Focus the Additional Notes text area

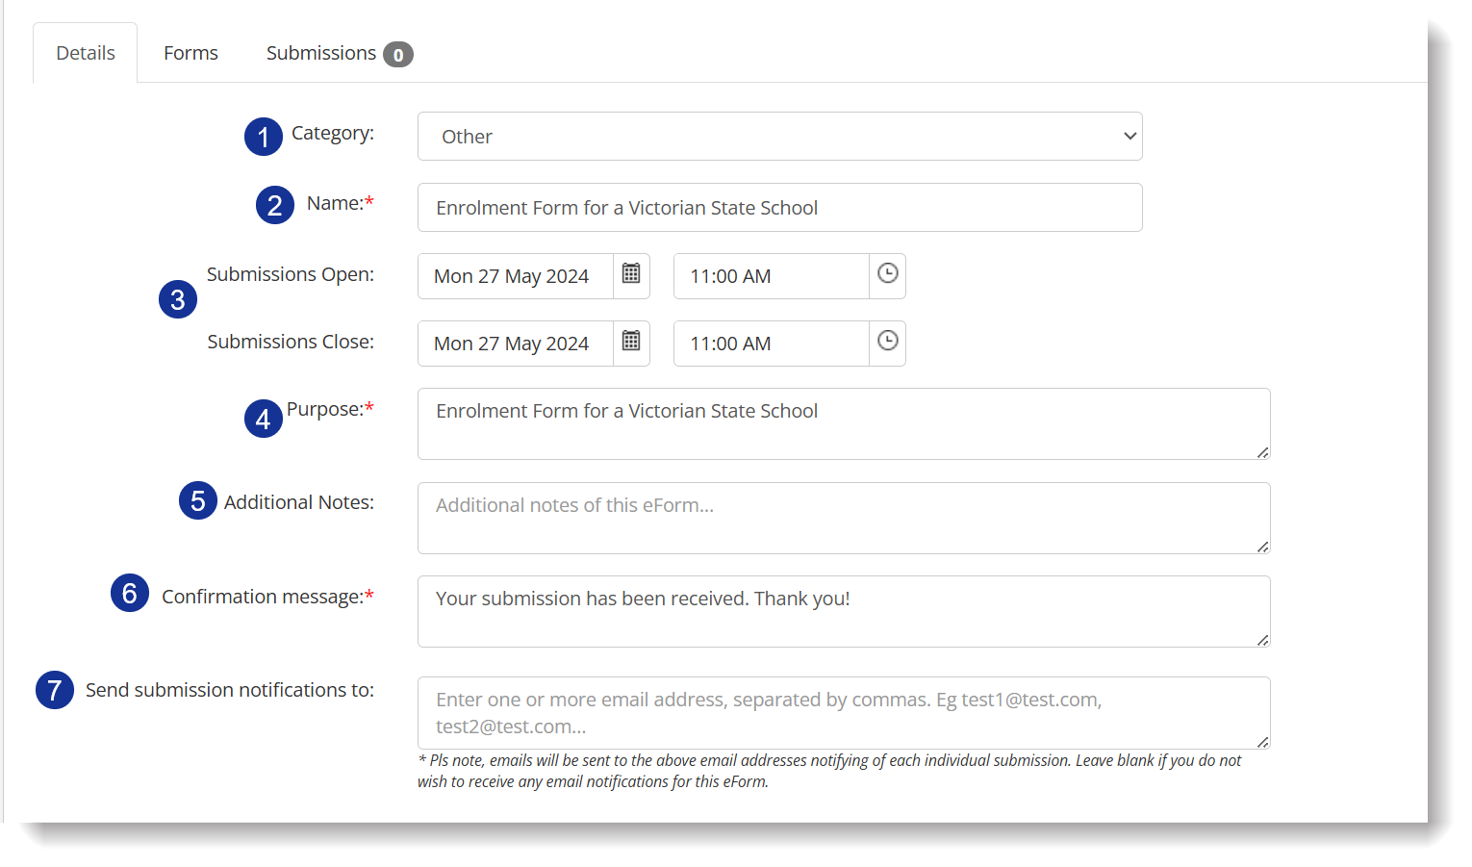click(x=844, y=518)
